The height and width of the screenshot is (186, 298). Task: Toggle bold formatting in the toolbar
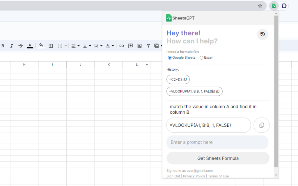click(x=3, y=46)
